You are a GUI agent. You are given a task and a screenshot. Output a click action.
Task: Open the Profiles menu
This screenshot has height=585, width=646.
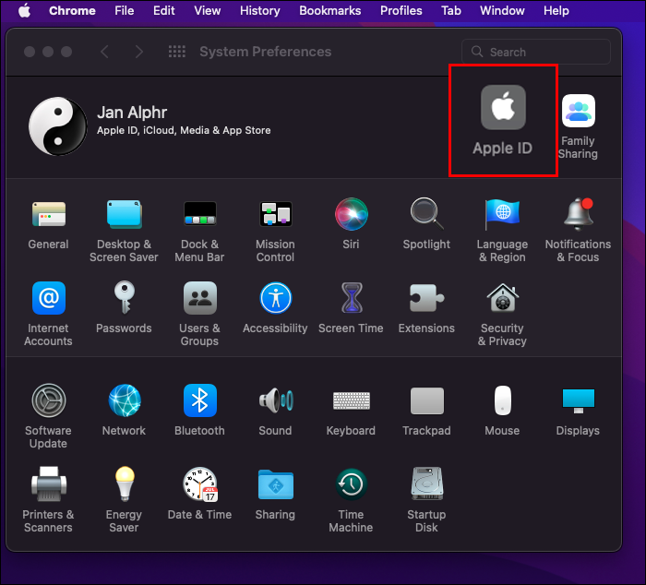401,11
